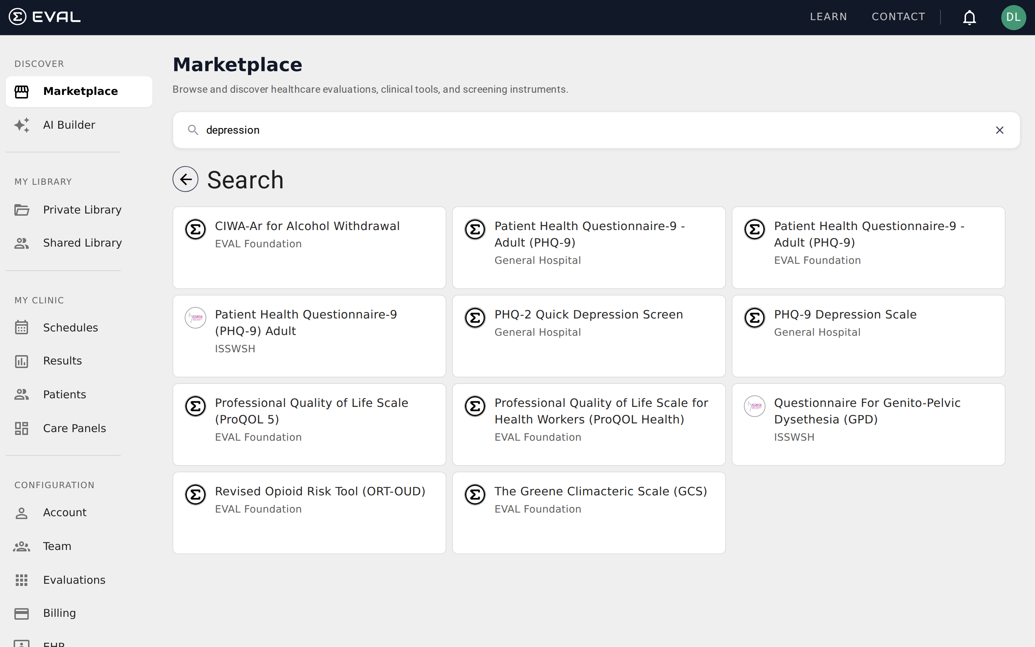
Task: Click the search magnifier icon
Action: point(193,130)
